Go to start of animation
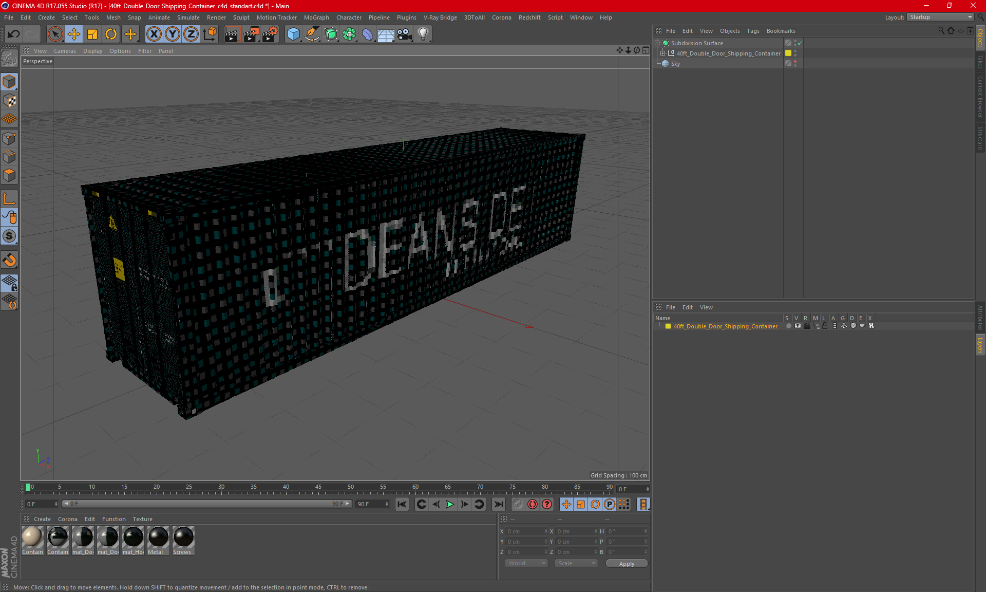 [402, 504]
